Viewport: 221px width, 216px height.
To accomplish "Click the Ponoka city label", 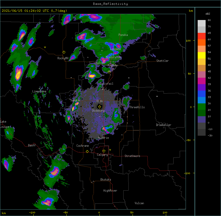I will 123,35.
